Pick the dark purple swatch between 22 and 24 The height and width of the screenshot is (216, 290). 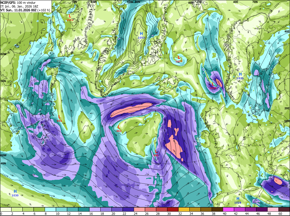[128, 209]
